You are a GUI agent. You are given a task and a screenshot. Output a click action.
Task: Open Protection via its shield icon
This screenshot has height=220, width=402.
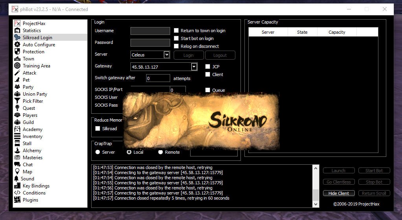[17, 52]
